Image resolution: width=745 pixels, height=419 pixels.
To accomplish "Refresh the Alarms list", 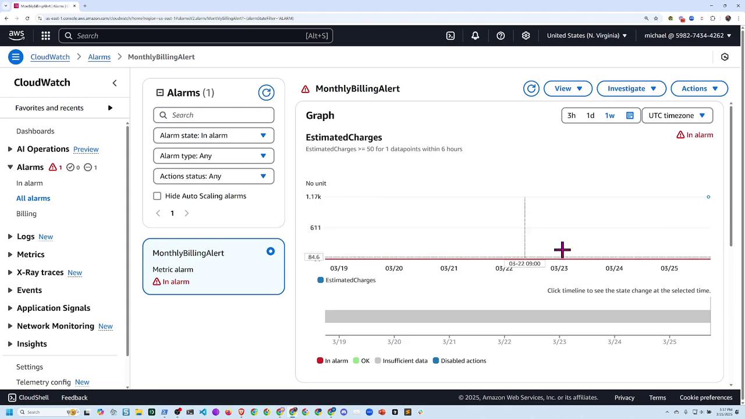I will point(266,93).
